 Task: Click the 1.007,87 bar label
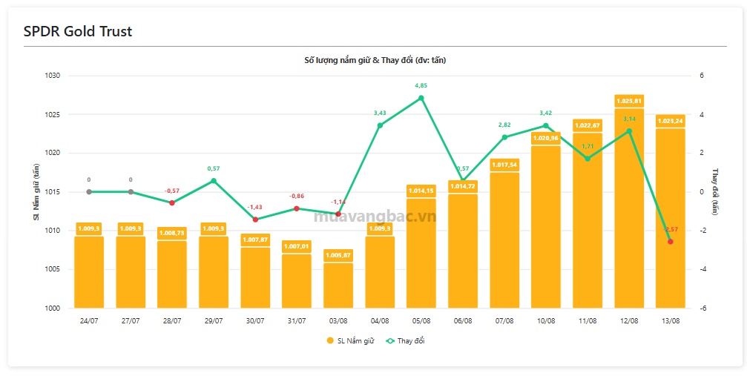pos(255,240)
